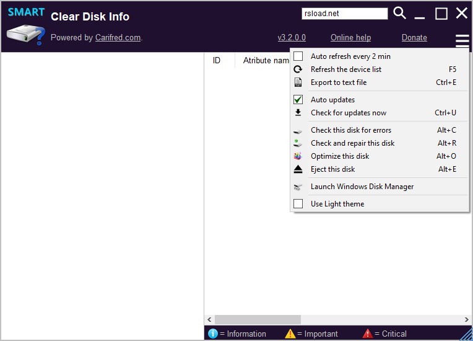Click the ID column header

[217, 60]
